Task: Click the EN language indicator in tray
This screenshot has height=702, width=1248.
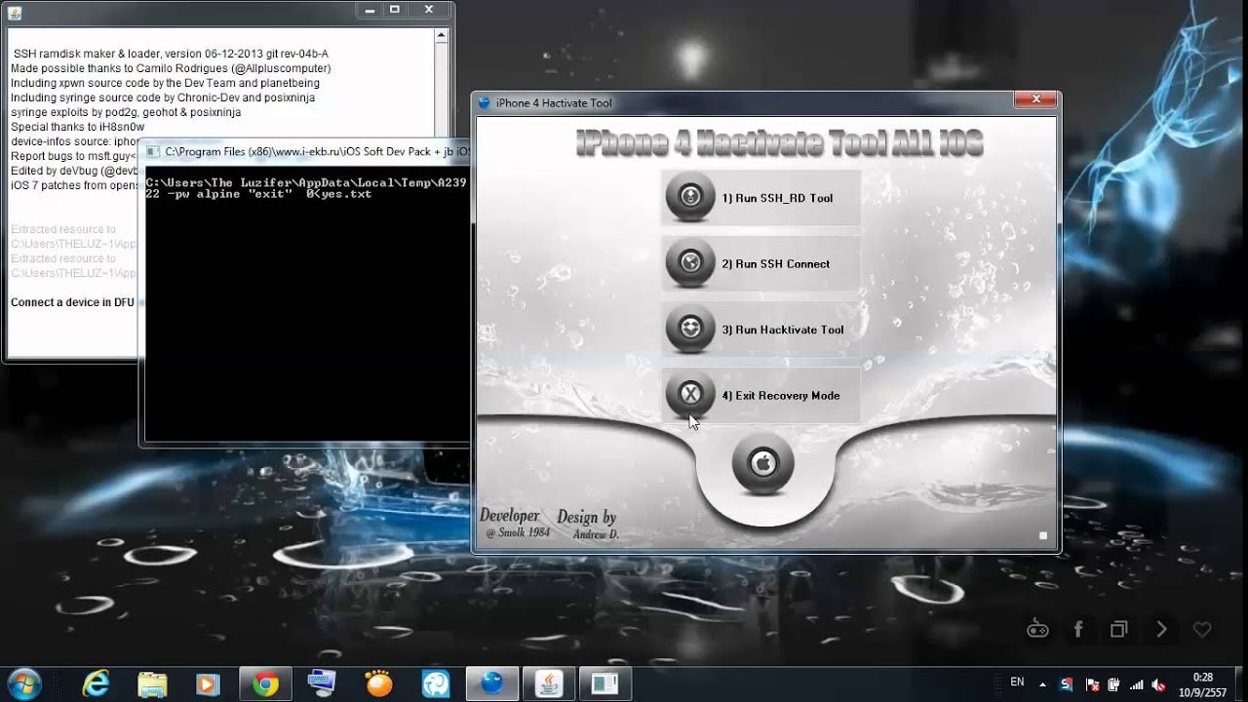Action: click(1017, 682)
